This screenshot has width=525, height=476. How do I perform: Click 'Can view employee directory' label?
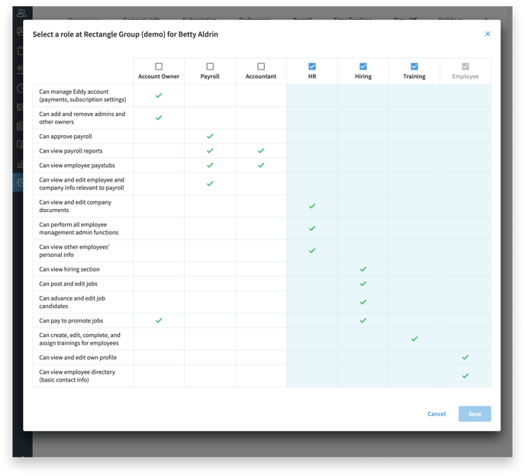(x=77, y=375)
